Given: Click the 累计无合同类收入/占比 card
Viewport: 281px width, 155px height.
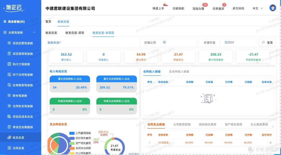Looking at the screenshot, I should tap(117, 84).
